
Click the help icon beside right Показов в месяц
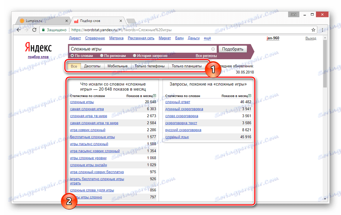(250, 96)
